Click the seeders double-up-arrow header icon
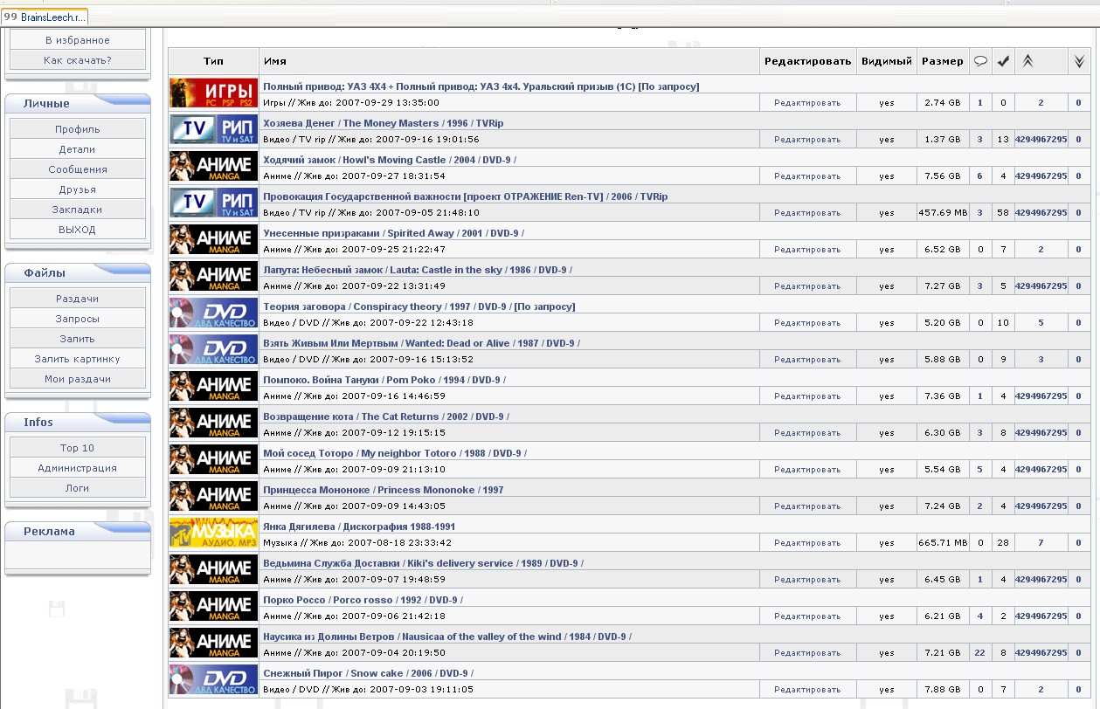This screenshot has width=1100, height=709. (x=1027, y=61)
